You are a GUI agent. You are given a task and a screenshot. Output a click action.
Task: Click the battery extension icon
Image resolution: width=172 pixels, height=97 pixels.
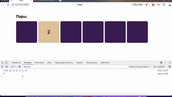159,5
